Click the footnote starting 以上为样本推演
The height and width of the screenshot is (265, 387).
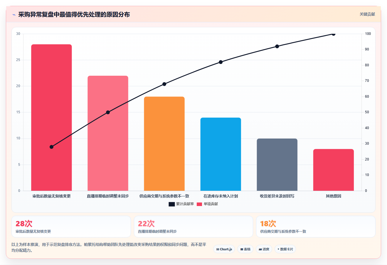click(109, 247)
